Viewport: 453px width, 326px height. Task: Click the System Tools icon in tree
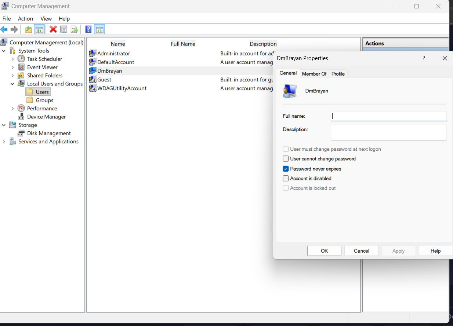12,51
